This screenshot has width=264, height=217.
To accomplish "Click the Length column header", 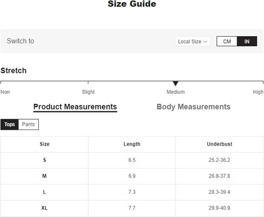I will click(132, 144).
